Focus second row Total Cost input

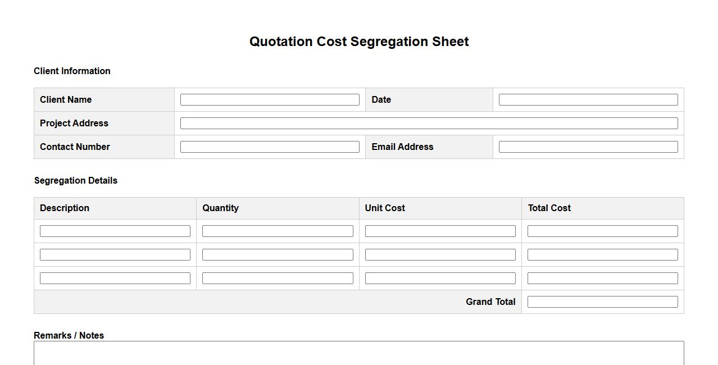[602, 255]
